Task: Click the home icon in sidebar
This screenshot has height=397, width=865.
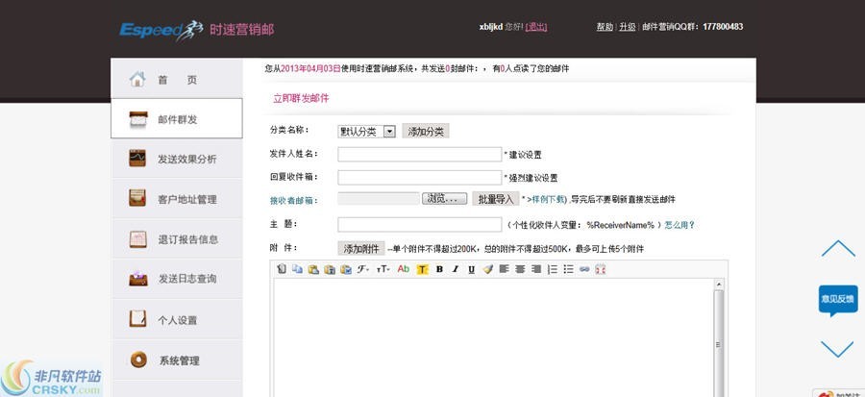Action: [137, 80]
